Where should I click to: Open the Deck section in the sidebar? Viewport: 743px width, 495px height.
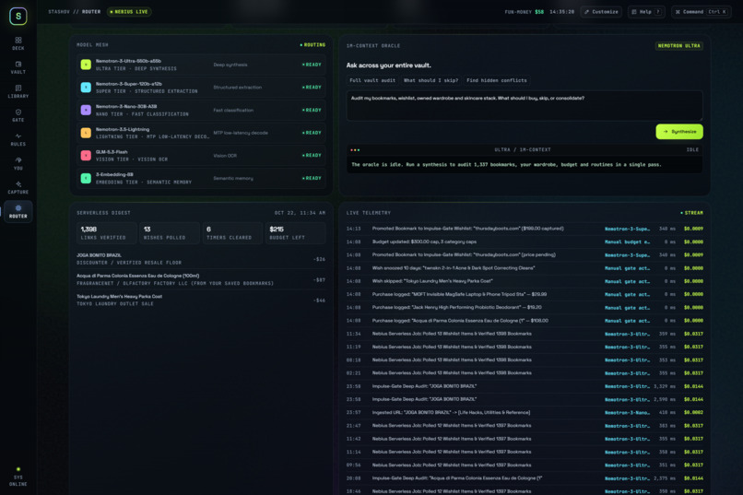pos(18,43)
